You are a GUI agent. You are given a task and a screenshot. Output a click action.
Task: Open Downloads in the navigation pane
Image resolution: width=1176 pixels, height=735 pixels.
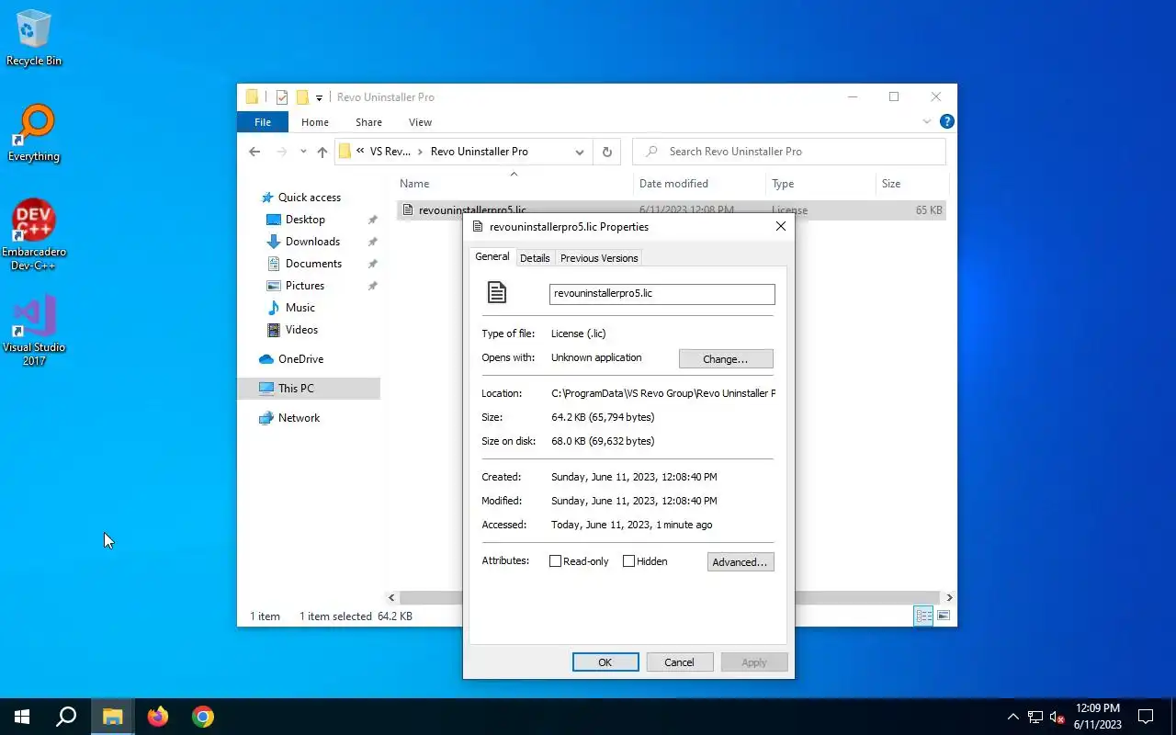[x=312, y=242]
